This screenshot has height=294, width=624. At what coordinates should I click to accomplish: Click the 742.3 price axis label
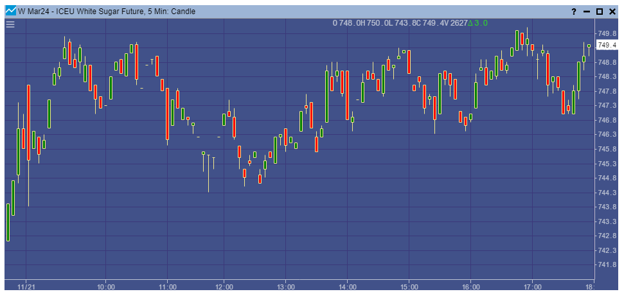(607, 251)
